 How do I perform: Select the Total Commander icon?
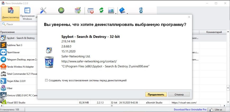click(3, 74)
